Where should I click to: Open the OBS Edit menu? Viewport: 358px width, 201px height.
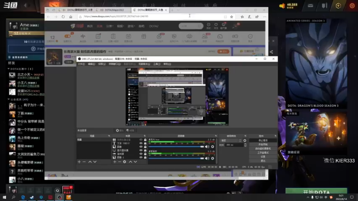tap(91, 64)
